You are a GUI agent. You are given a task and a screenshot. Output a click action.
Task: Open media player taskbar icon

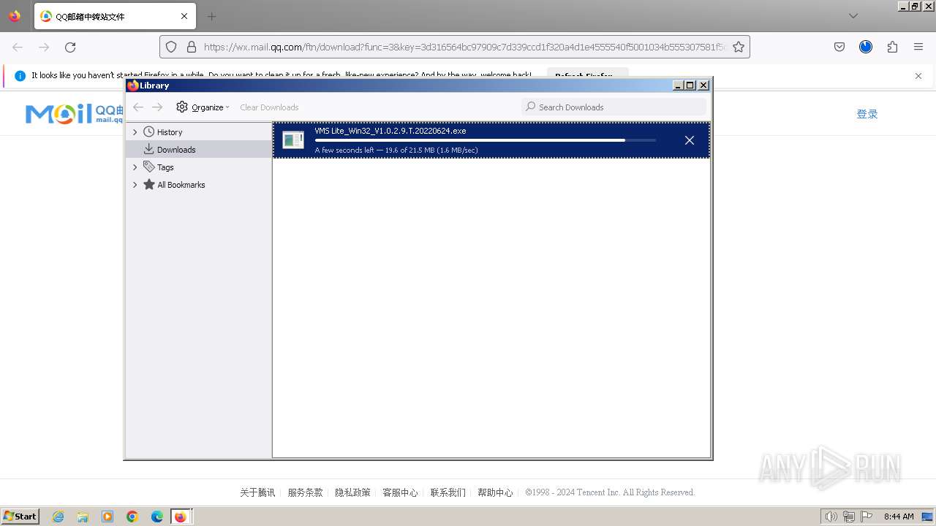pyautogui.click(x=107, y=517)
